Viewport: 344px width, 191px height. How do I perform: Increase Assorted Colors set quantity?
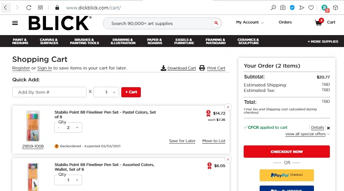tap(77, 180)
